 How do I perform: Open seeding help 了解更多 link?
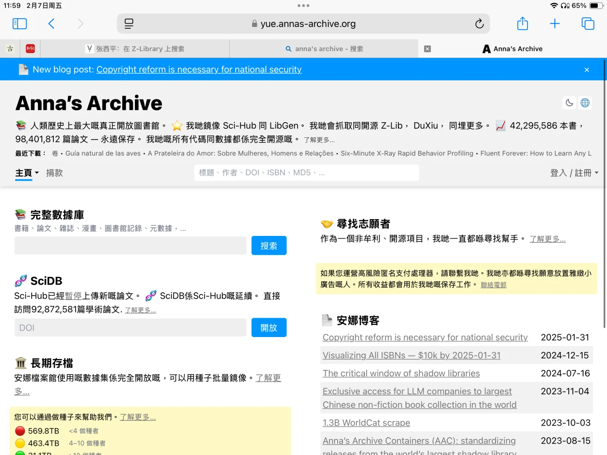(138, 417)
